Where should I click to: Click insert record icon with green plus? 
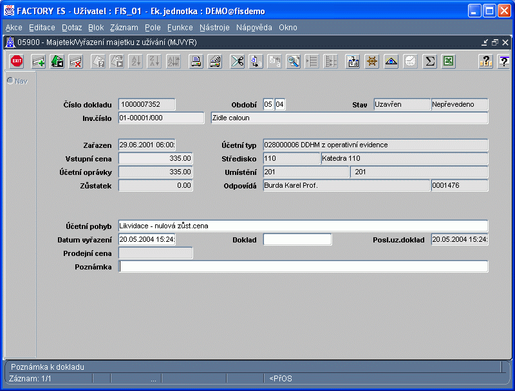(x=38, y=61)
